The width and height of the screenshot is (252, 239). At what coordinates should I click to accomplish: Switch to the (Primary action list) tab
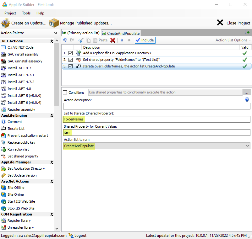81,33
